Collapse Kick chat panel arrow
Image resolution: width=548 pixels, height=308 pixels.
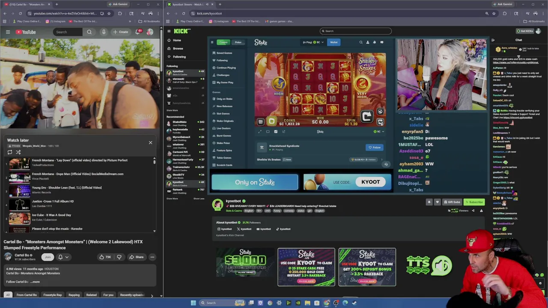pos(493,40)
